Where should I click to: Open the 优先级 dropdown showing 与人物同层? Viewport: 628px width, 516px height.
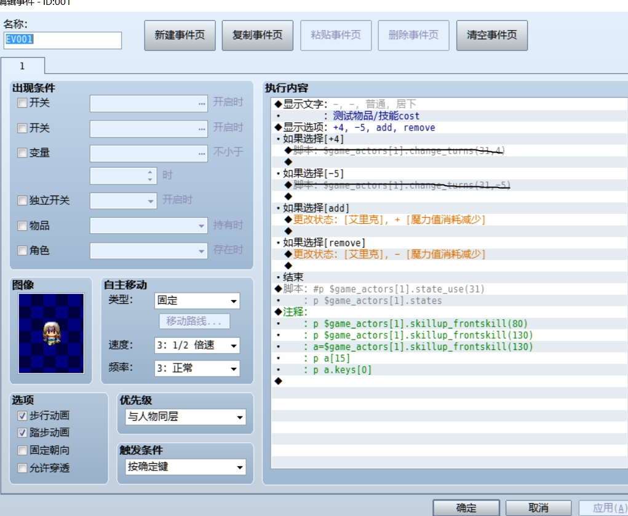(185, 417)
